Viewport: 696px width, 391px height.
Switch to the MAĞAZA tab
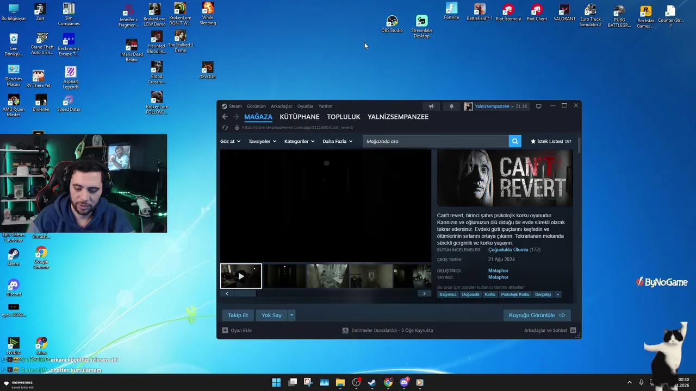pyautogui.click(x=258, y=117)
